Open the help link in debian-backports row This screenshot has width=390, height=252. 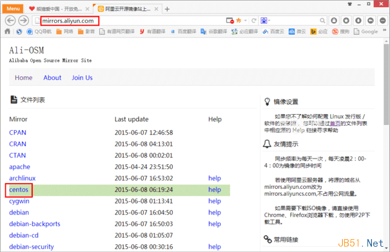[x=215, y=224]
